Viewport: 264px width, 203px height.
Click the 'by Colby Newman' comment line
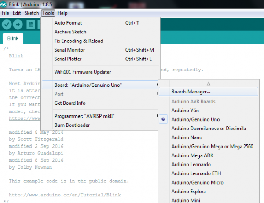coord(30,167)
